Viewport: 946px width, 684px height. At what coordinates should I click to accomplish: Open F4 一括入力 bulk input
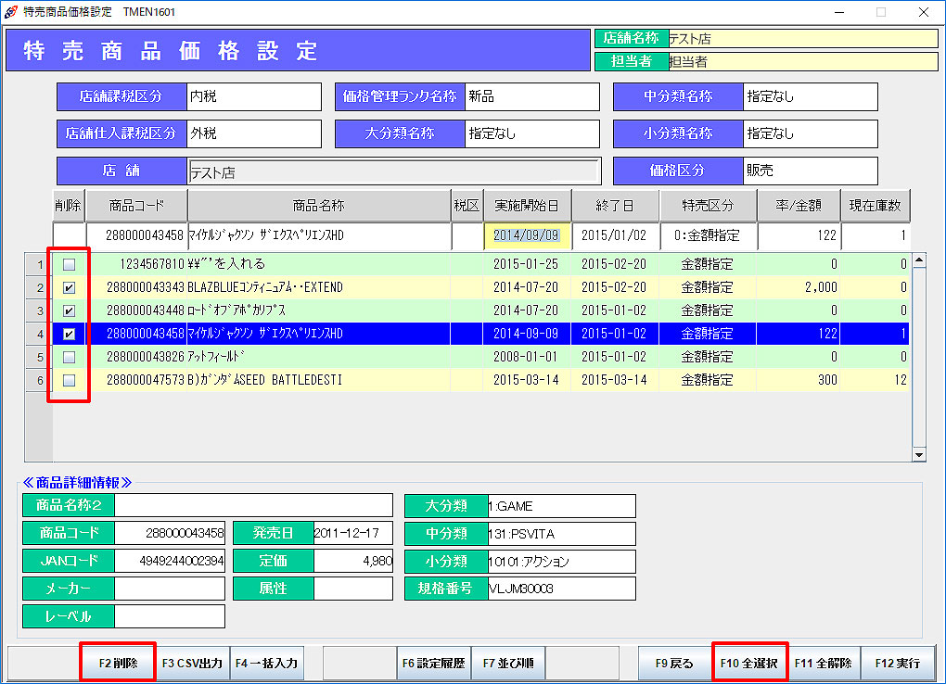click(266, 664)
